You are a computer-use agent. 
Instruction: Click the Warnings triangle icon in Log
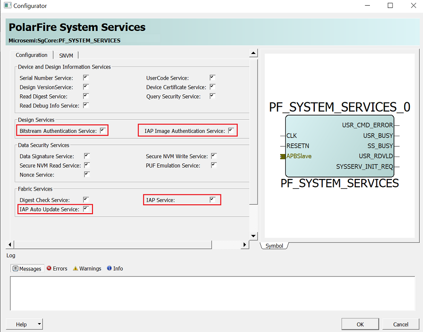tap(75, 269)
